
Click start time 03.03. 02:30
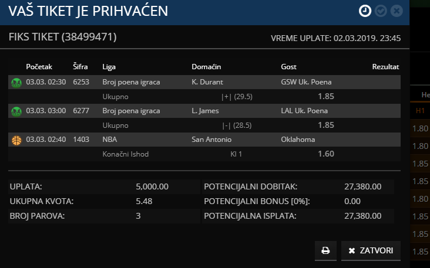(x=46, y=82)
